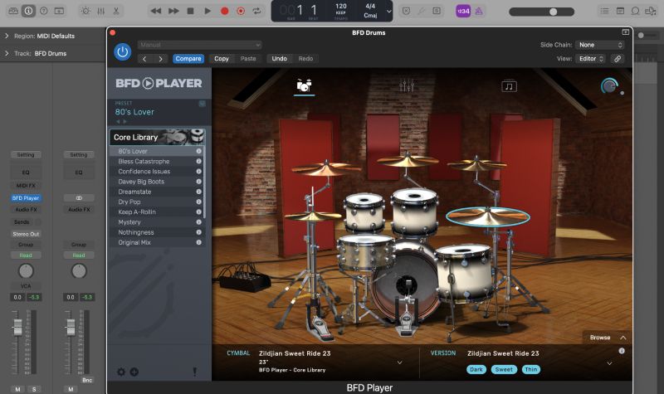This screenshot has width=664, height=394.
Task: Click the Undo button
Action: tap(279, 59)
